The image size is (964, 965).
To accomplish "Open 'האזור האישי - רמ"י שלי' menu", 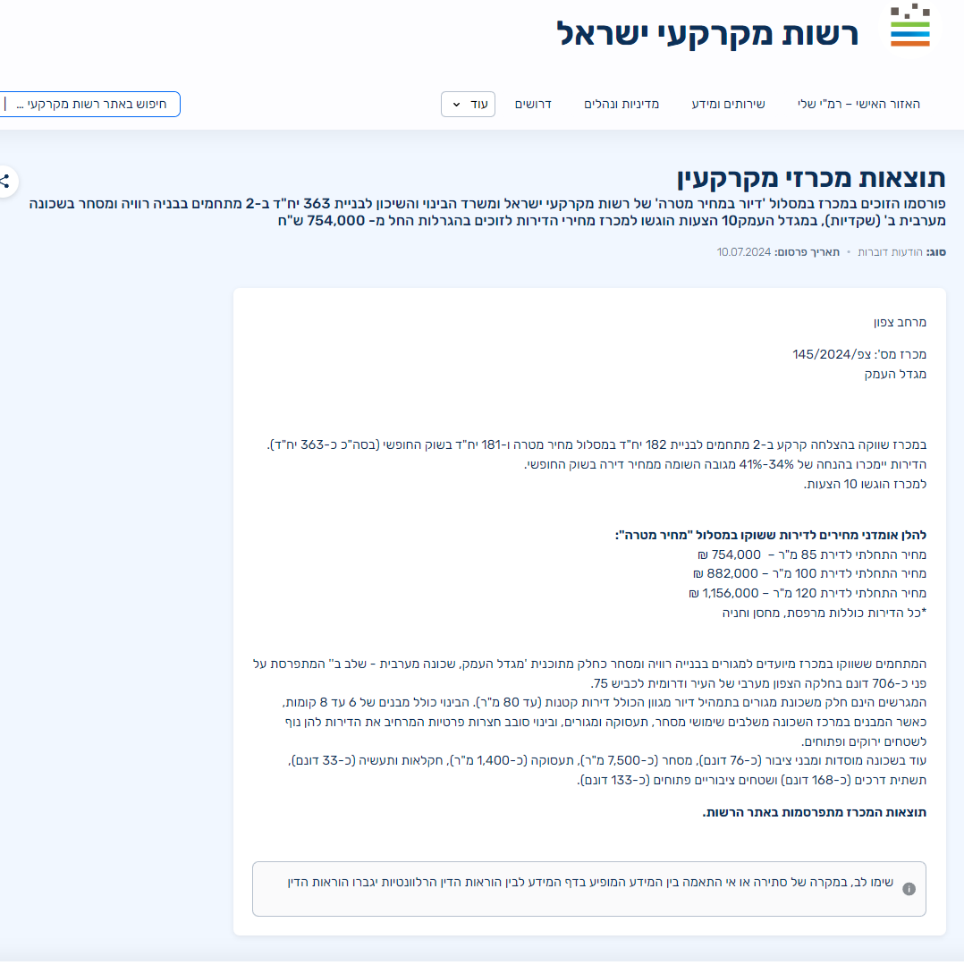I will (x=858, y=104).
